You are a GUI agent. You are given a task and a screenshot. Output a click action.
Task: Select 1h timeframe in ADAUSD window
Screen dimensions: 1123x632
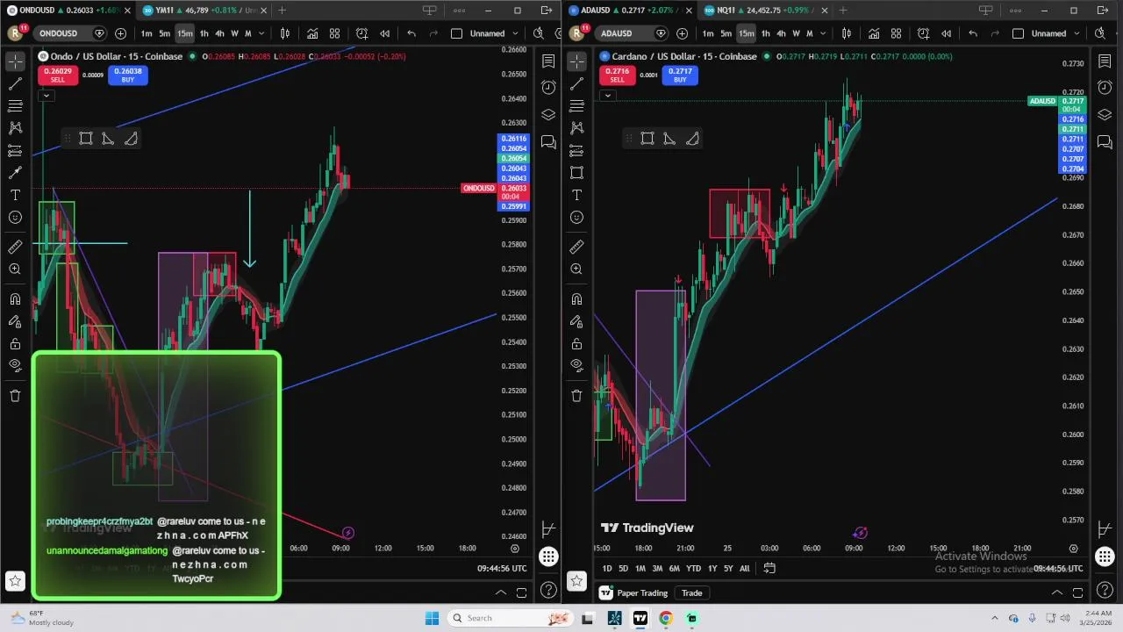tap(765, 33)
